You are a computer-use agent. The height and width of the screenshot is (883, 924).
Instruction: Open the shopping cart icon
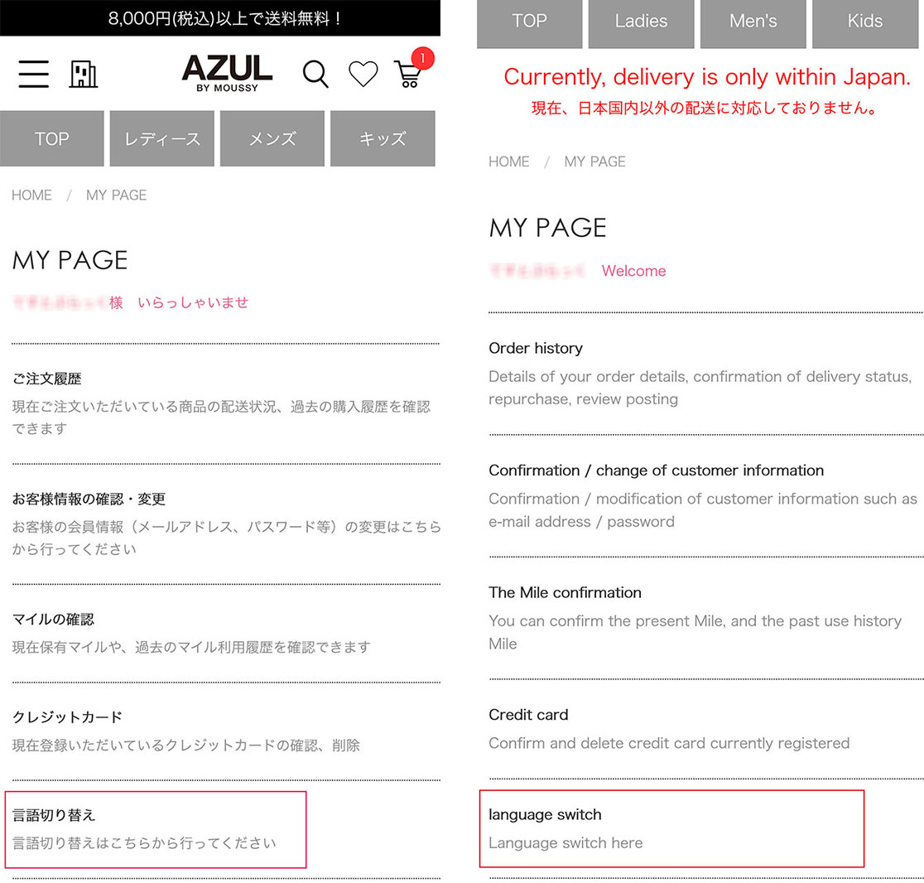point(408,74)
